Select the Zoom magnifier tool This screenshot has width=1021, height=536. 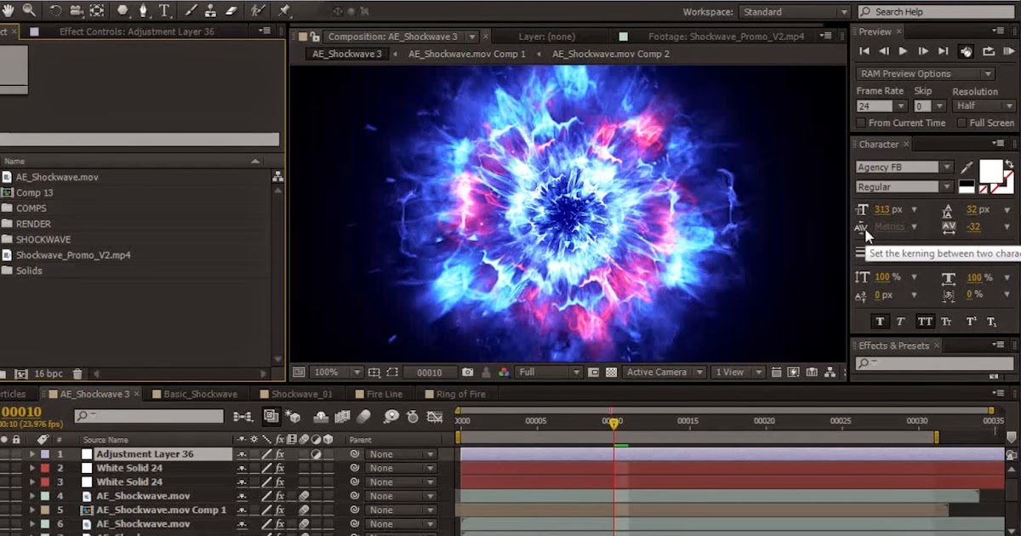tap(30, 11)
